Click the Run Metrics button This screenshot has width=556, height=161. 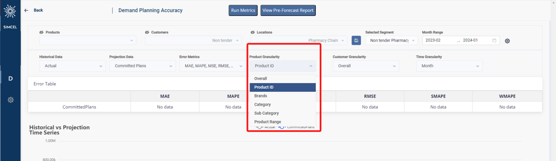(x=243, y=10)
